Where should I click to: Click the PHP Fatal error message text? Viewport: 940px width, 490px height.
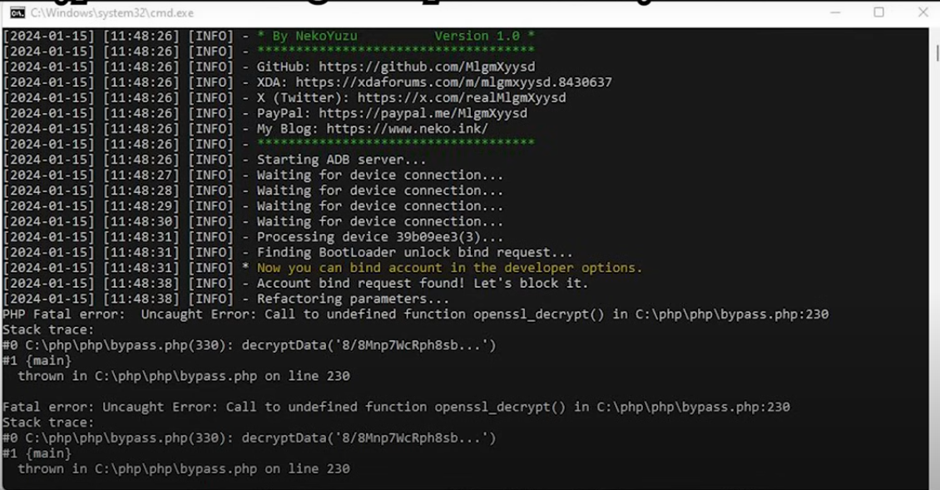[x=333, y=314]
